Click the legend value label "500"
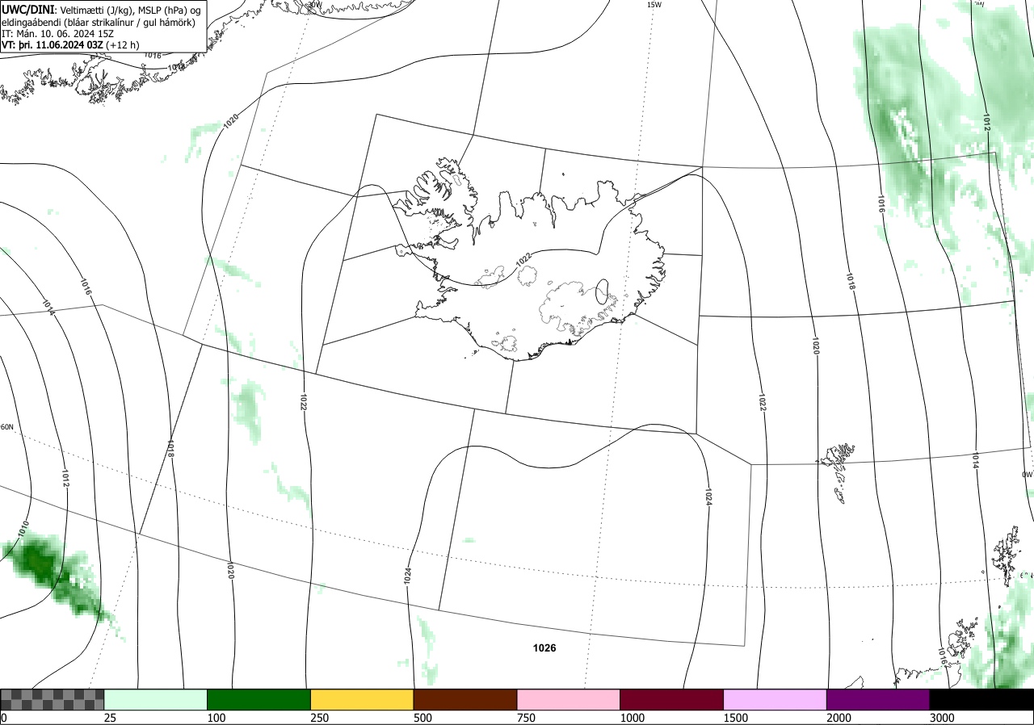 tap(422, 718)
